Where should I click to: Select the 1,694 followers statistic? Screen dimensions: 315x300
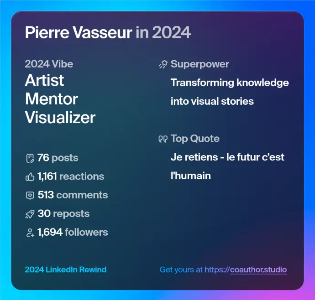click(x=73, y=233)
